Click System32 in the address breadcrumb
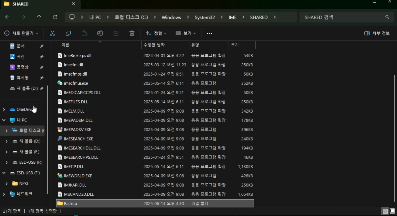Viewport: 397px width, 216px height. point(205,18)
